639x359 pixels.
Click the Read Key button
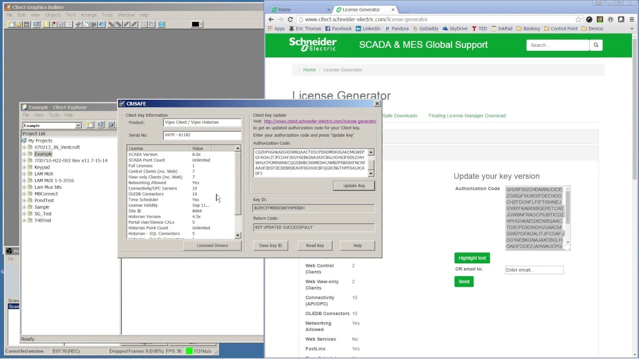tap(315, 245)
